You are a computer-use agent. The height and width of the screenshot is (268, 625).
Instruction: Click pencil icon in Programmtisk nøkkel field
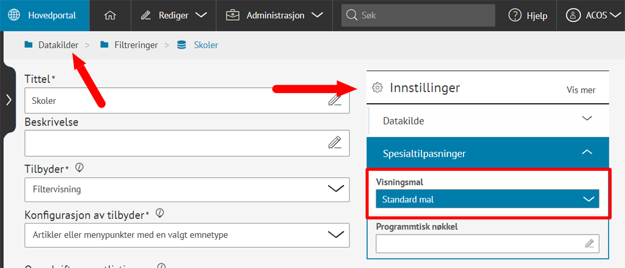coord(589,243)
